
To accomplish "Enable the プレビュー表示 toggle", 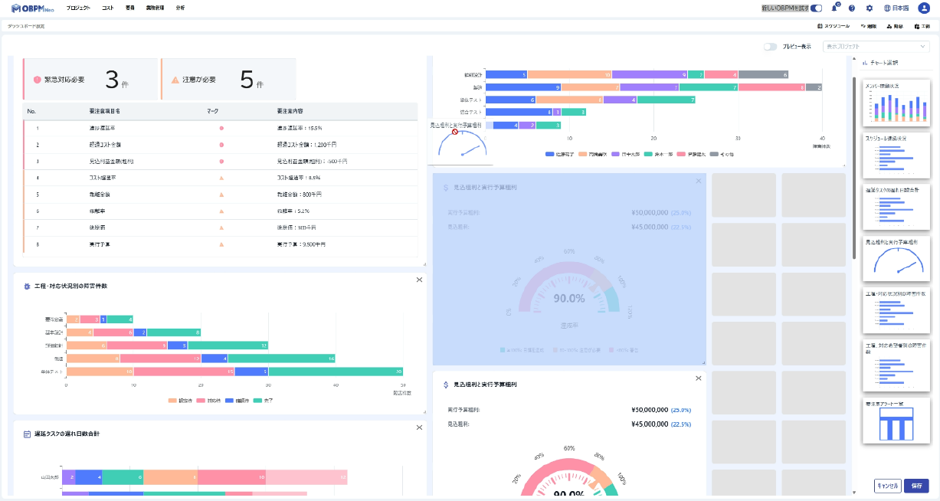I will point(771,47).
